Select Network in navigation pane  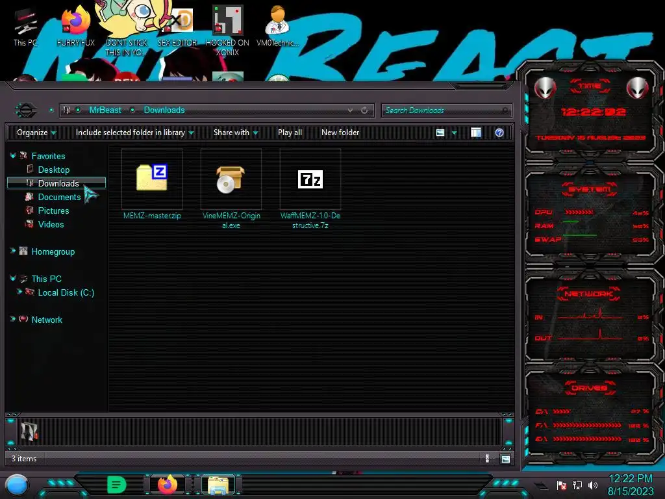pyautogui.click(x=47, y=320)
